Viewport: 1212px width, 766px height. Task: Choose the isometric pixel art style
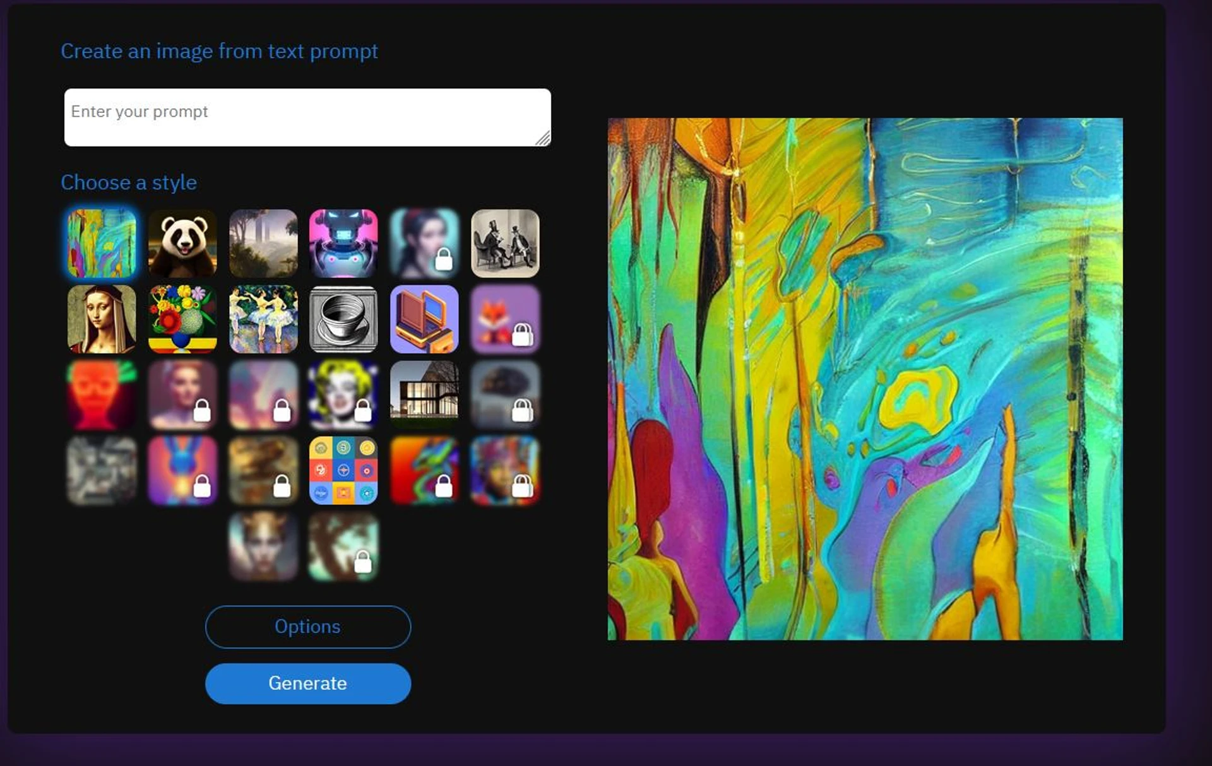point(425,319)
